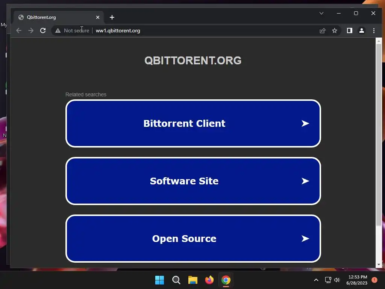Image resolution: width=385 pixels, height=289 pixels.
Task: Close the Qbittorent.org tab
Action: pyautogui.click(x=98, y=17)
